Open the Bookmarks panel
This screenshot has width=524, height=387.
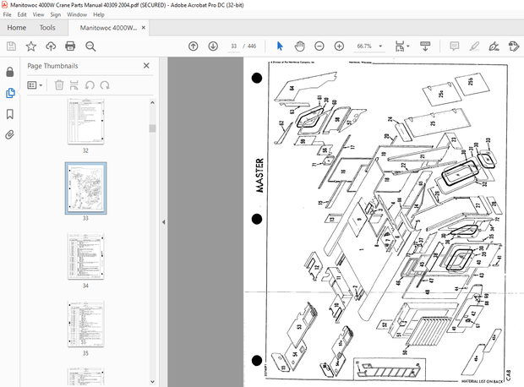(10, 114)
